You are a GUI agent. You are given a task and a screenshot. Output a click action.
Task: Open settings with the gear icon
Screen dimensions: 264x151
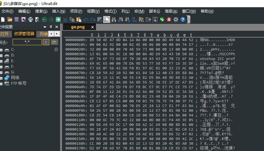[176, 19]
